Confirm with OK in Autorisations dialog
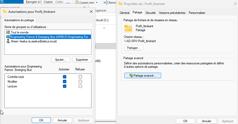Viewport: 238px width, 124px height. 41,120
